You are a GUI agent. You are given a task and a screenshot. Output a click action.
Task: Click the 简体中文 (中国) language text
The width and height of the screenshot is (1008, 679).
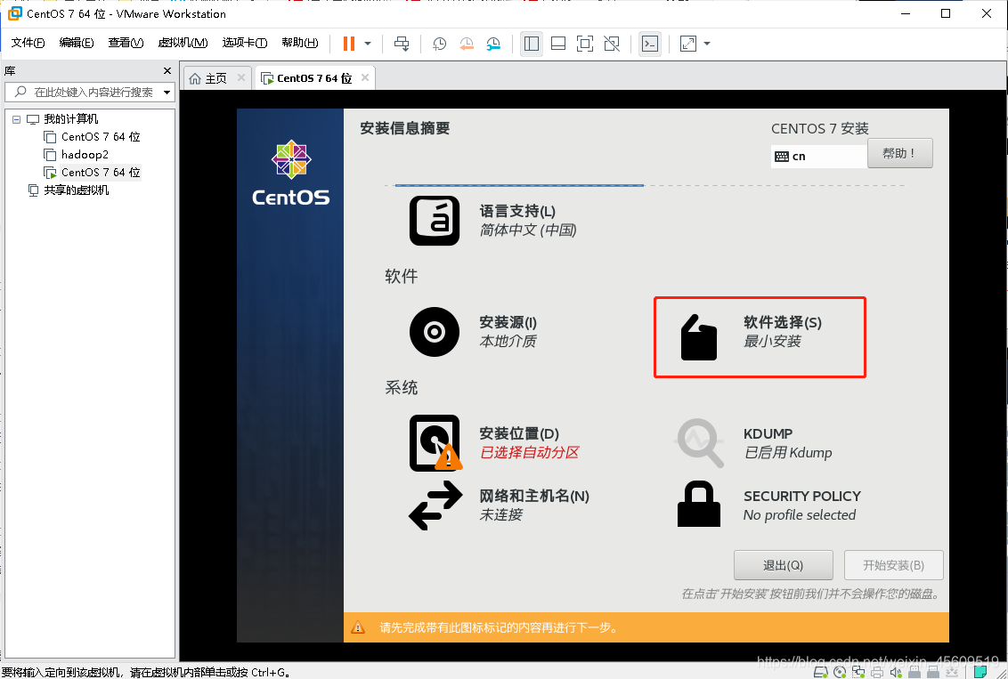tap(528, 230)
